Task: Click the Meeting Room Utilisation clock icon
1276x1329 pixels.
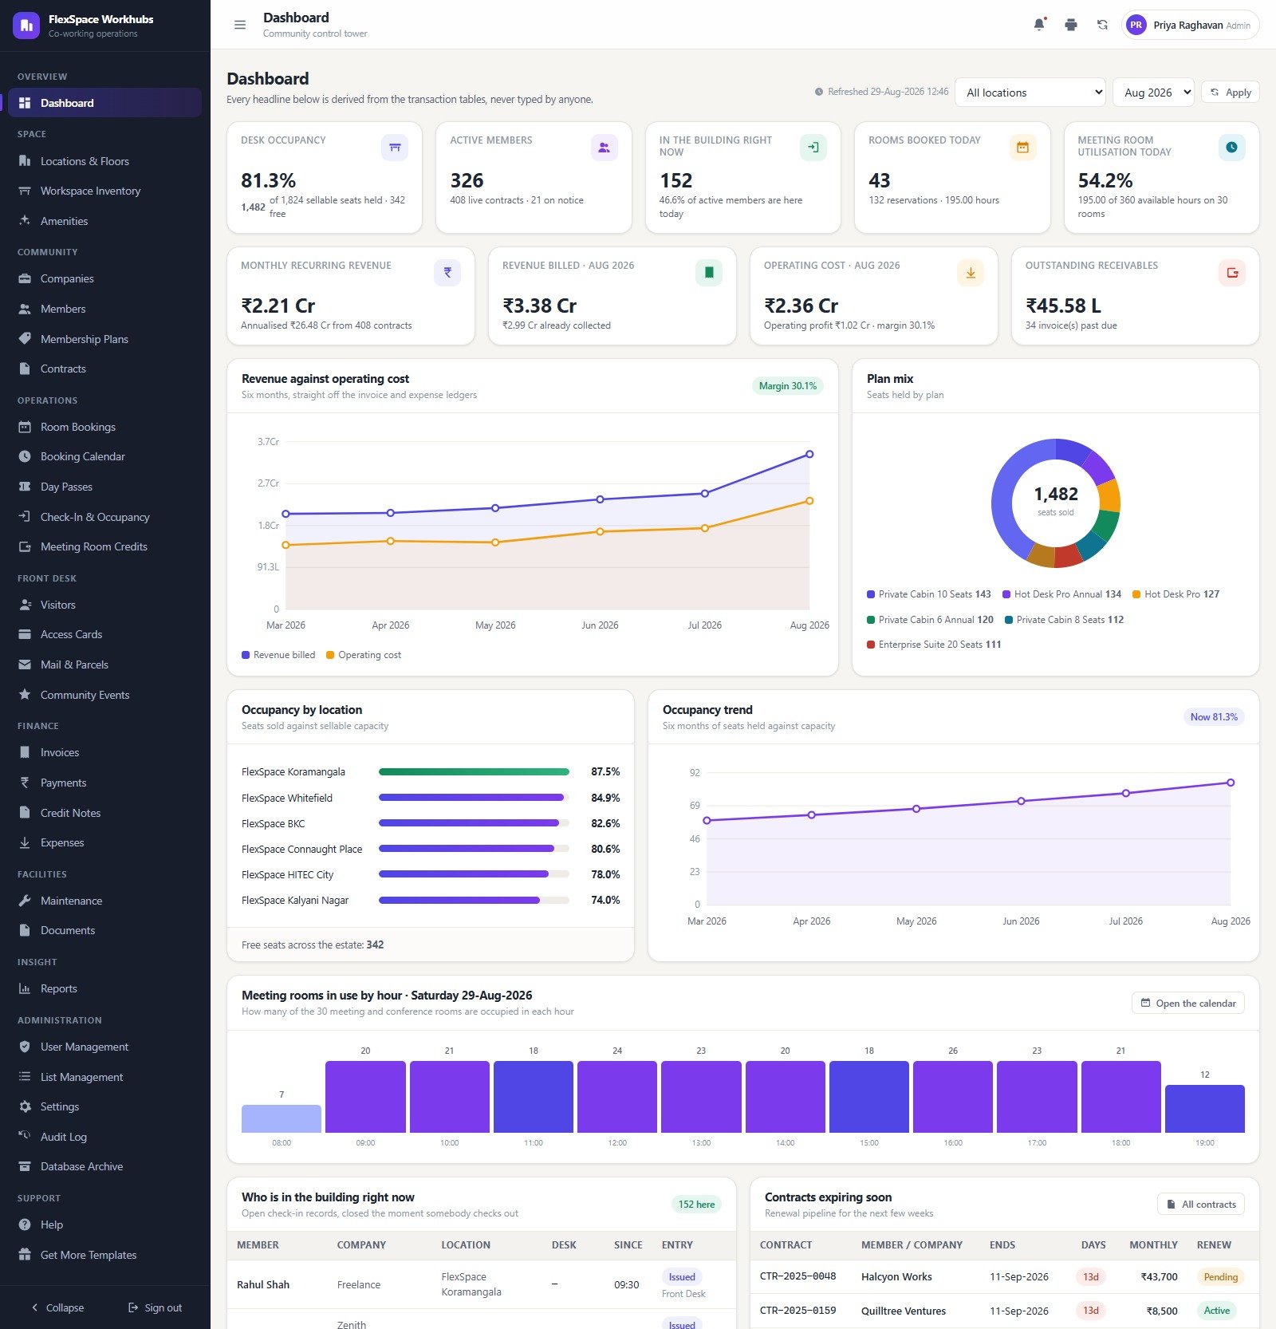Action: [x=1231, y=148]
